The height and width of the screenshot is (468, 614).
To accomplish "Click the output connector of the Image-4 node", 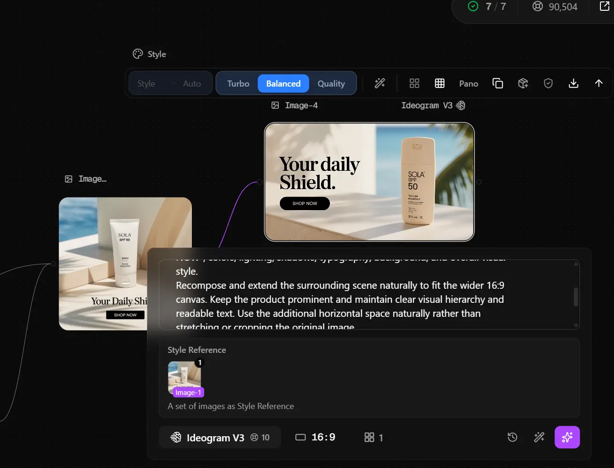I will click(x=479, y=182).
